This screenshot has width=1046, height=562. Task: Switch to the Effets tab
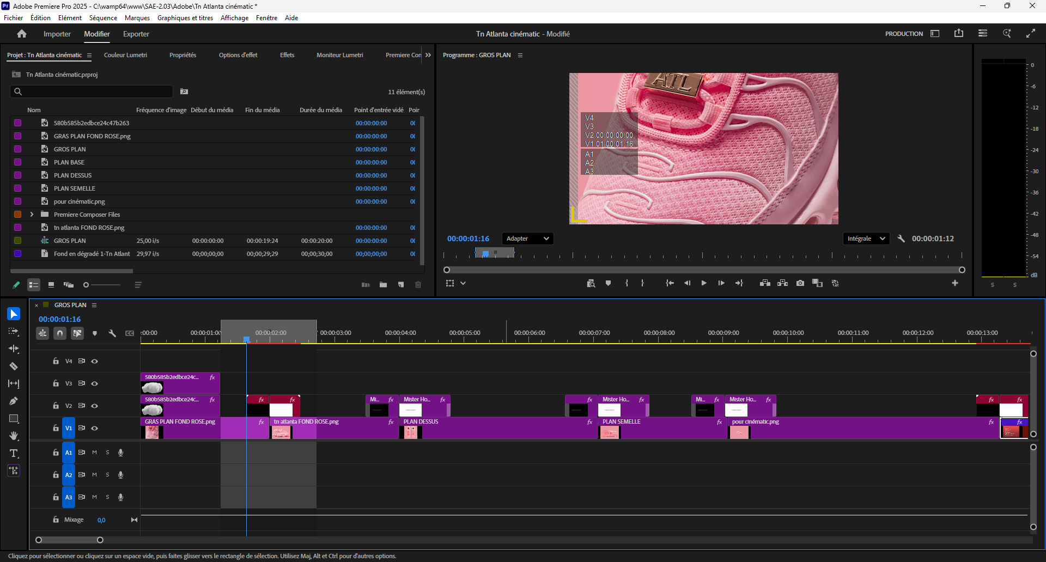[287, 55]
